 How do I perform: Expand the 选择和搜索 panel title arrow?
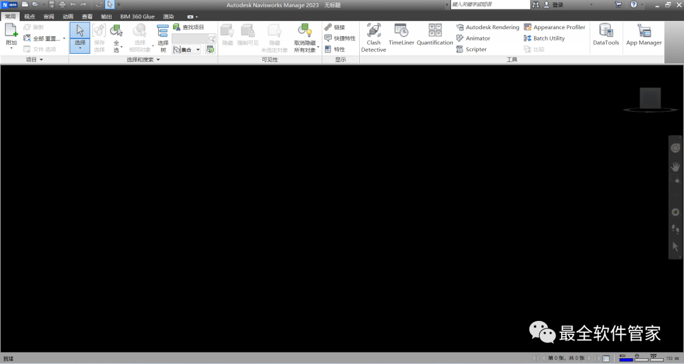tap(158, 60)
